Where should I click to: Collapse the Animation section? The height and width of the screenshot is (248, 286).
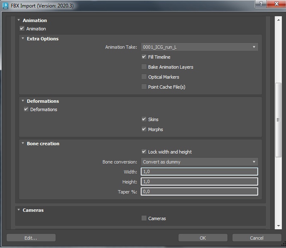coord(19,20)
